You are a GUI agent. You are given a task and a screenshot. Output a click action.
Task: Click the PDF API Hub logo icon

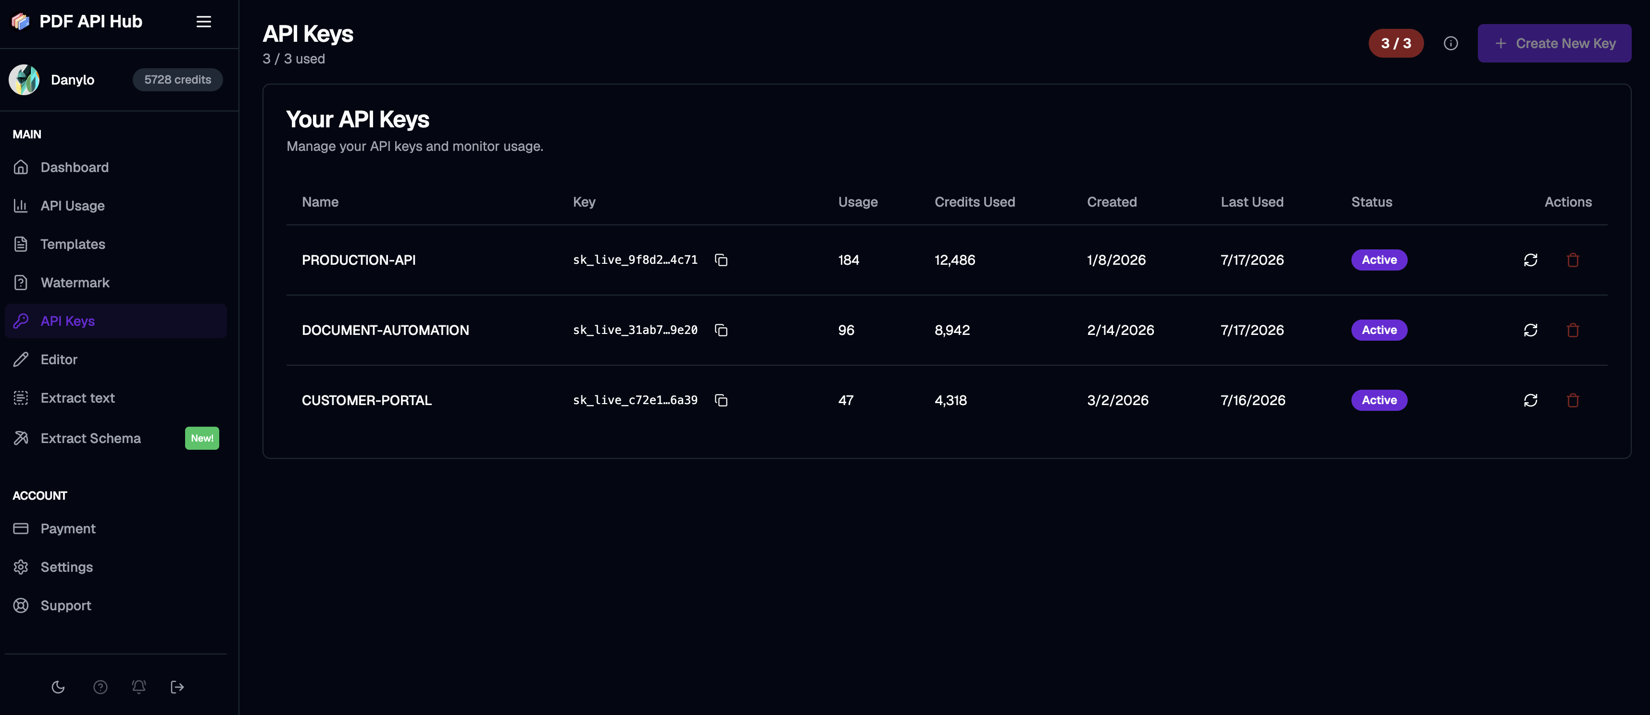click(21, 21)
